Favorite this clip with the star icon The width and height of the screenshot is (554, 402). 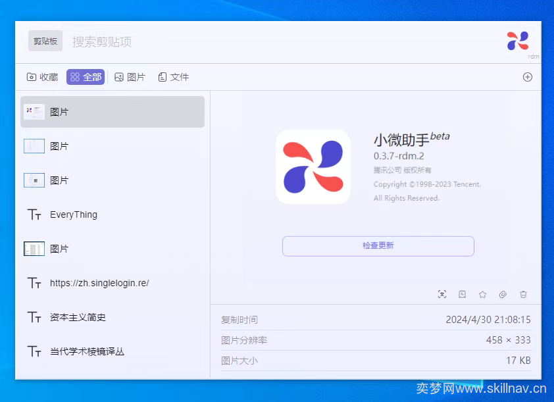[x=483, y=294]
